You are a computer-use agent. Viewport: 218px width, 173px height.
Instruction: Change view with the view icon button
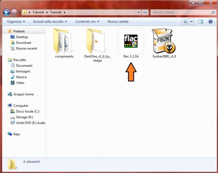[x=186, y=22]
